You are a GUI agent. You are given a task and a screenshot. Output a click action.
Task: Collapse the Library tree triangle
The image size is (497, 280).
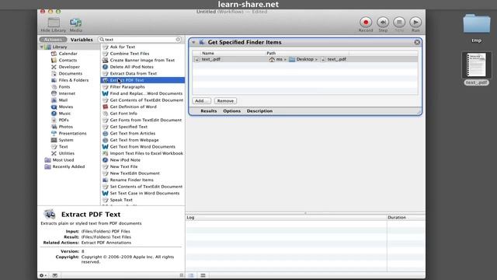(x=41, y=47)
